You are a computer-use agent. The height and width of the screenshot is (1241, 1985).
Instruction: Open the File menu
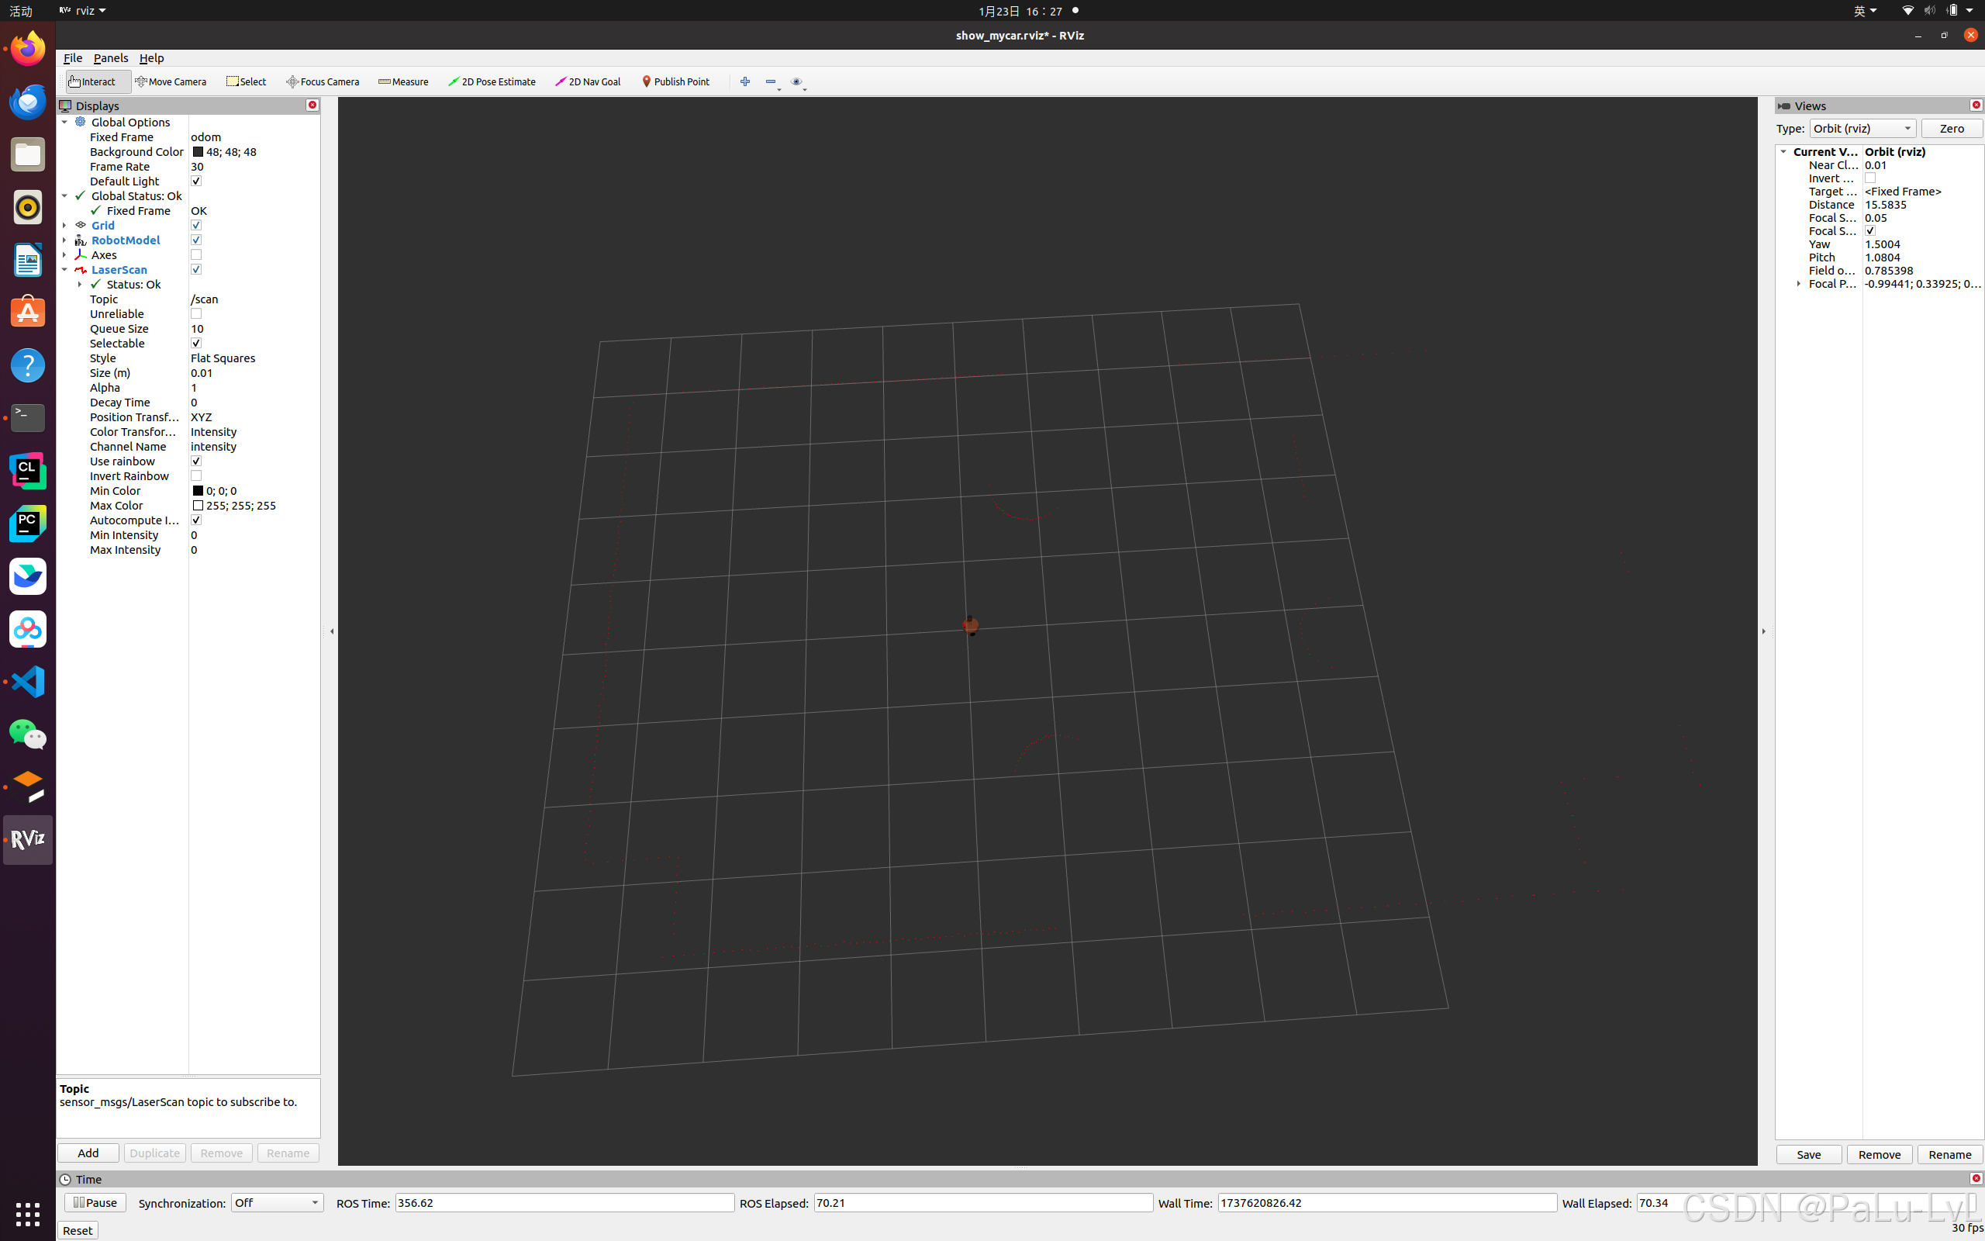tap(72, 58)
